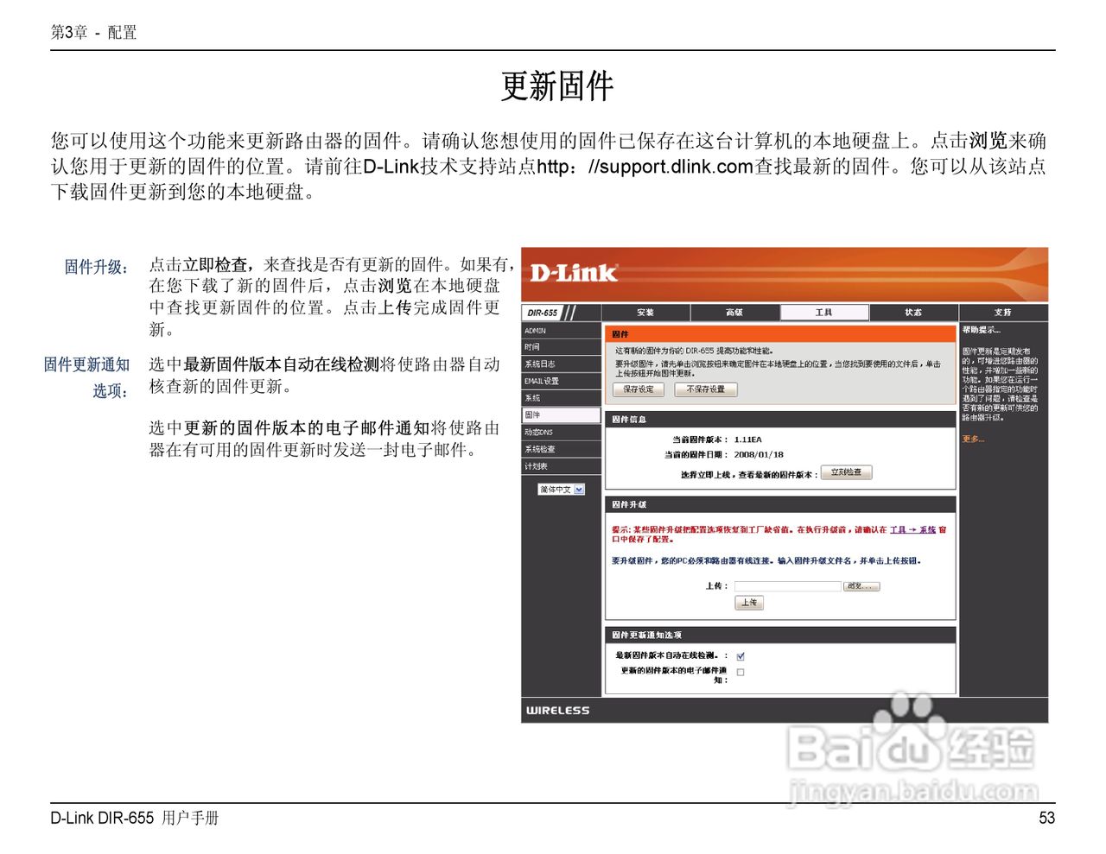Click the WIRELESS footer logo
This screenshot has width=1106, height=854.
[557, 711]
